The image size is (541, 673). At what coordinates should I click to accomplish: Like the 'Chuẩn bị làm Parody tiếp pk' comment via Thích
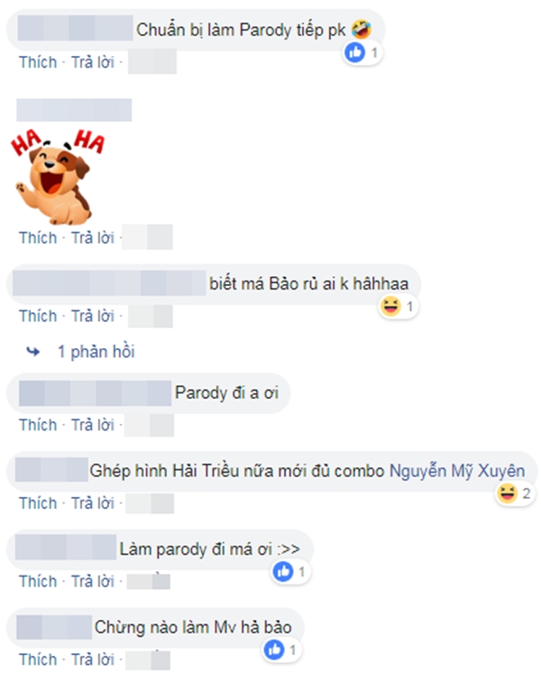point(38,62)
